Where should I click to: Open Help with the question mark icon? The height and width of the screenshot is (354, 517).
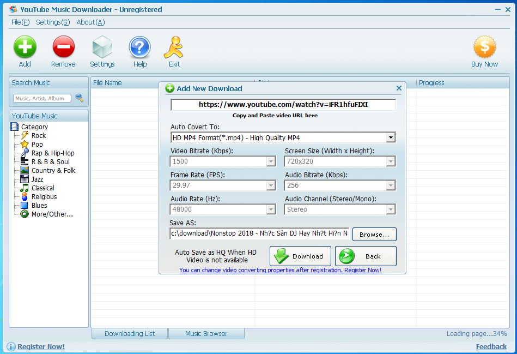[140, 47]
